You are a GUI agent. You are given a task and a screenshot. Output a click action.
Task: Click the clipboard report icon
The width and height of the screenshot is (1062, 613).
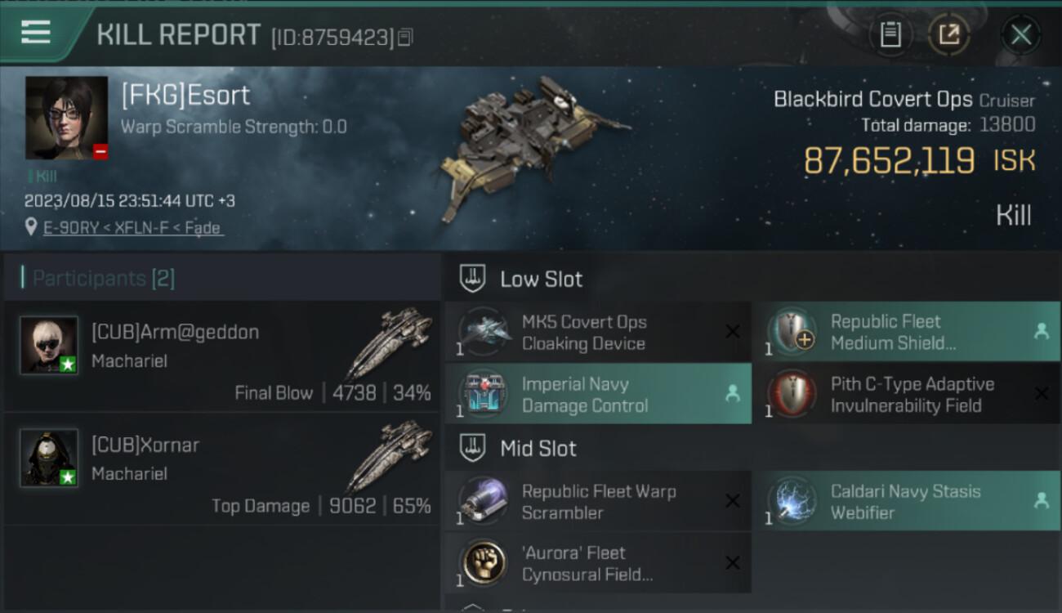click(890, 35)
